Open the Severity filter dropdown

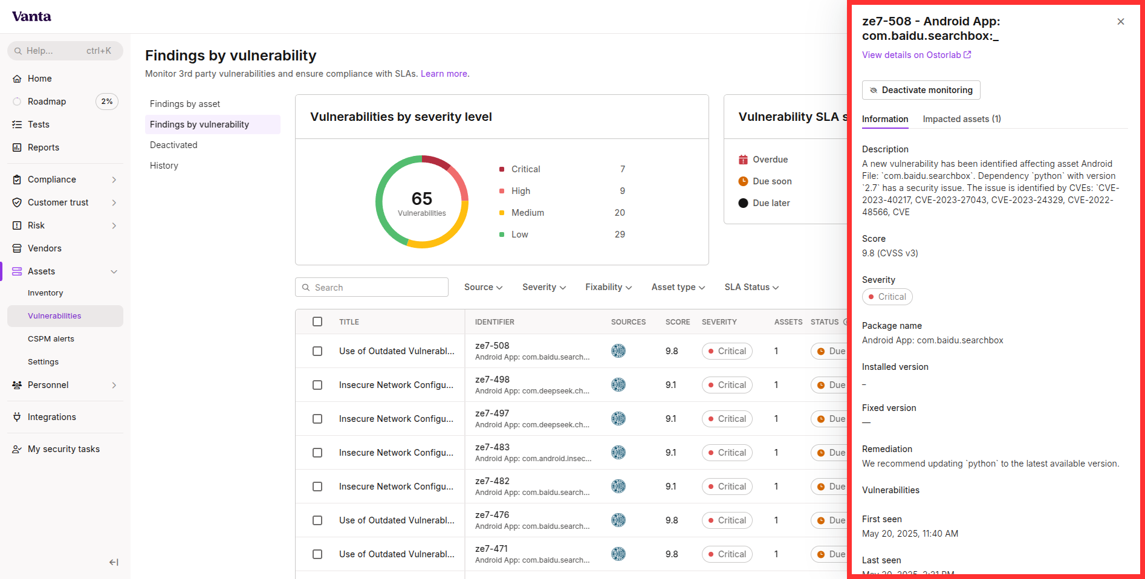(x=544, y=287)
